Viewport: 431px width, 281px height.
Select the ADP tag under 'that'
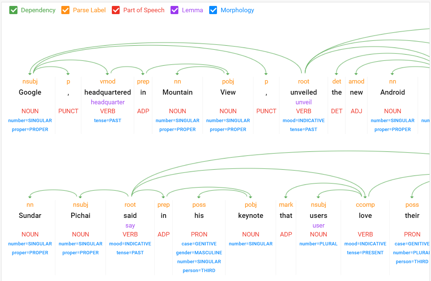tap(286, 234)
